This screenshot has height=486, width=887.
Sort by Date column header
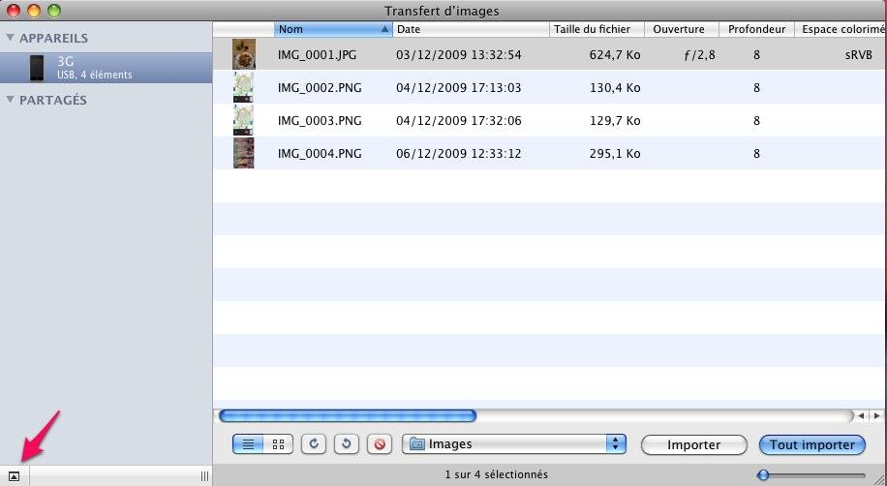pos(471,29)
